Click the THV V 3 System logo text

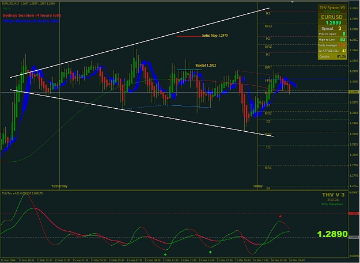333,197
